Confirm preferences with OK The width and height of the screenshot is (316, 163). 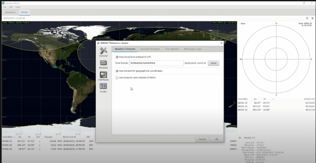pyautogui.click(x=216, y=139)
